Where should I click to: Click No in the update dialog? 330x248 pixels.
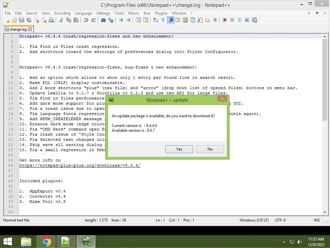(x=210, y=149)
